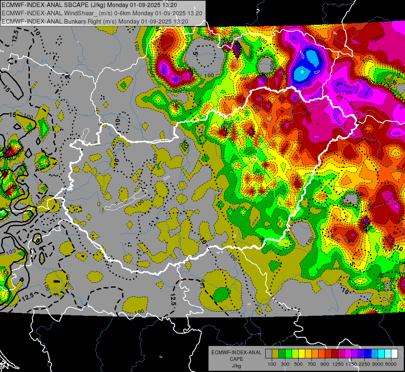Viewport: 405px width, 372px height.
Task: Select the dark green legend swatch
Action: coord(282,354)
